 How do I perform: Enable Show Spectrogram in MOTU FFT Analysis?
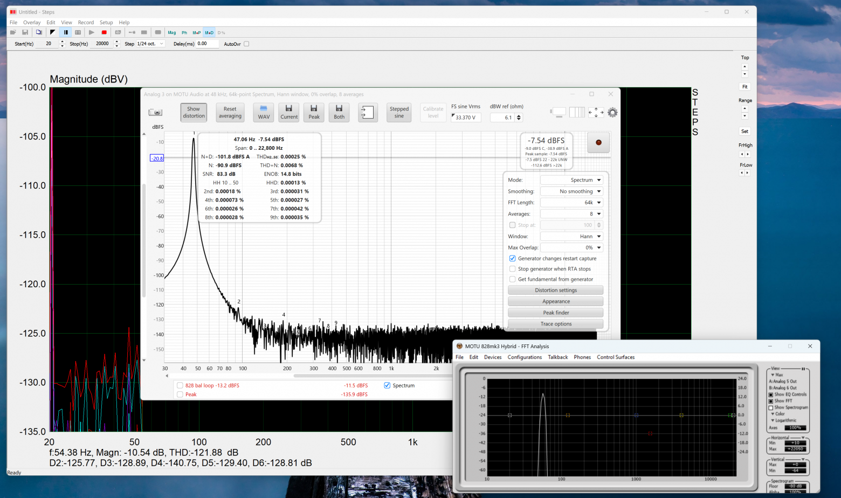tap(771, 407)
